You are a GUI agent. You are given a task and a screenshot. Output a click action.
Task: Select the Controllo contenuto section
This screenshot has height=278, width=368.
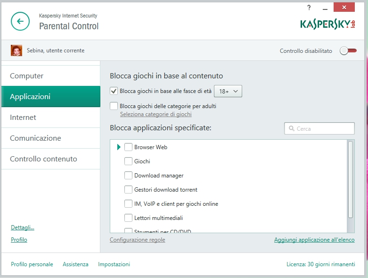(43, 159)
